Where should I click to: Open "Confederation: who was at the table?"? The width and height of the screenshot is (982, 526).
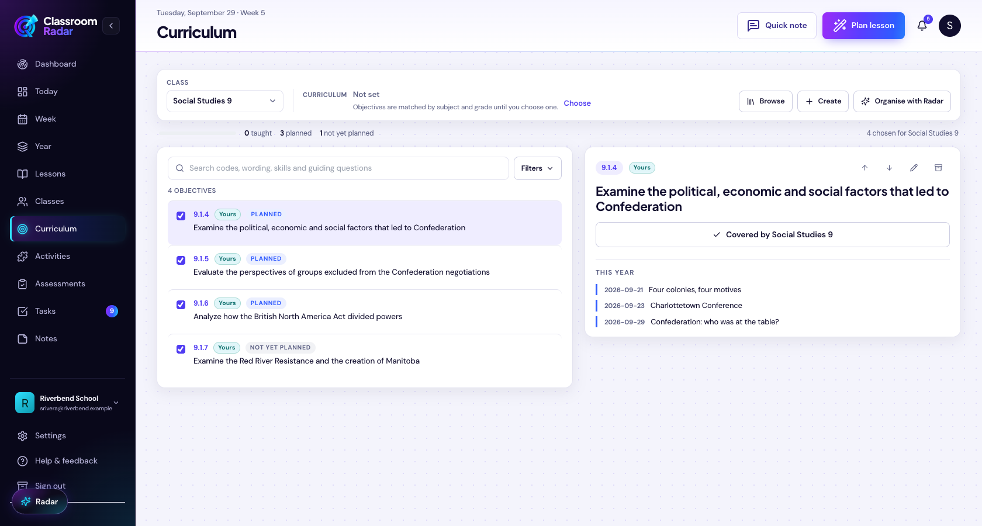point(714,322)
